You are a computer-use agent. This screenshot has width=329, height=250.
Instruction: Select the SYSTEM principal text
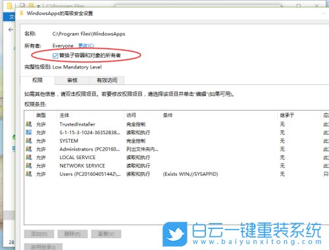(x=69, y=141)
